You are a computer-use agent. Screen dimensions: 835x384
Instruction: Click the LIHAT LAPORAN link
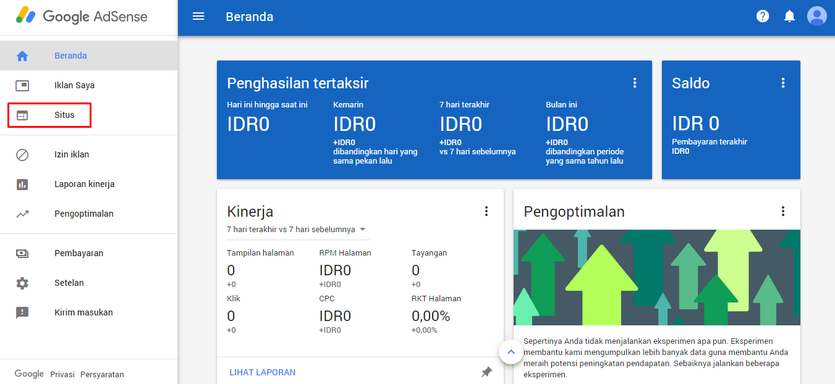263,372
